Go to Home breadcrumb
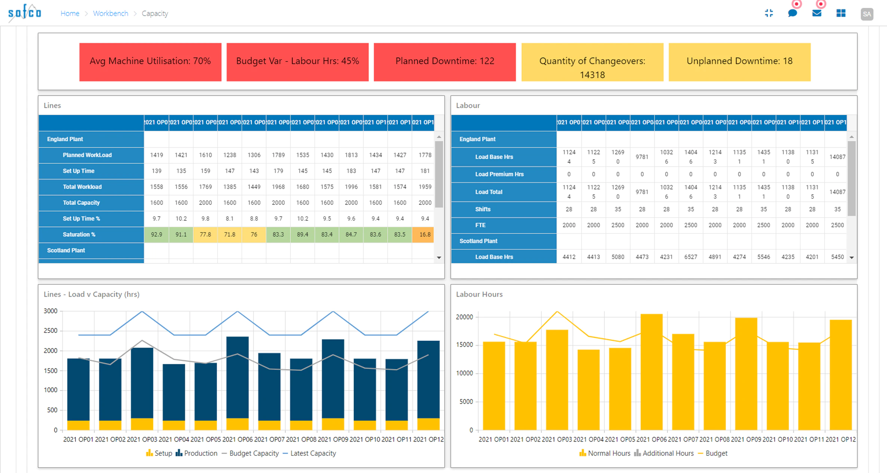 (x=70, y=13)
